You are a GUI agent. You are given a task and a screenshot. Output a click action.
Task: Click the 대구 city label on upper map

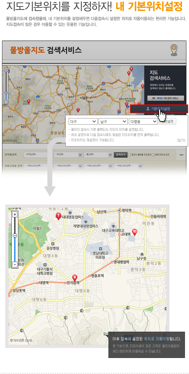pos(84,98)
